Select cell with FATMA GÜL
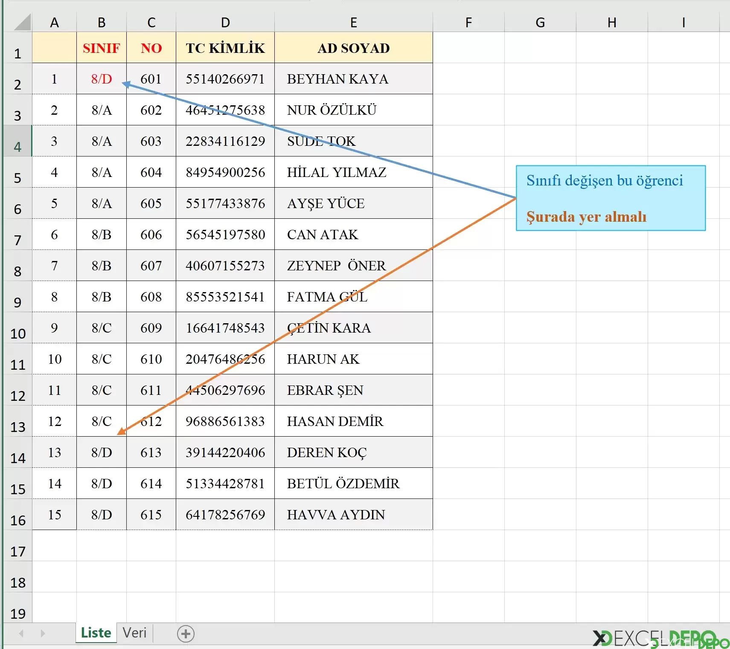This screenshot has height=649, width=730. (354, 297)
